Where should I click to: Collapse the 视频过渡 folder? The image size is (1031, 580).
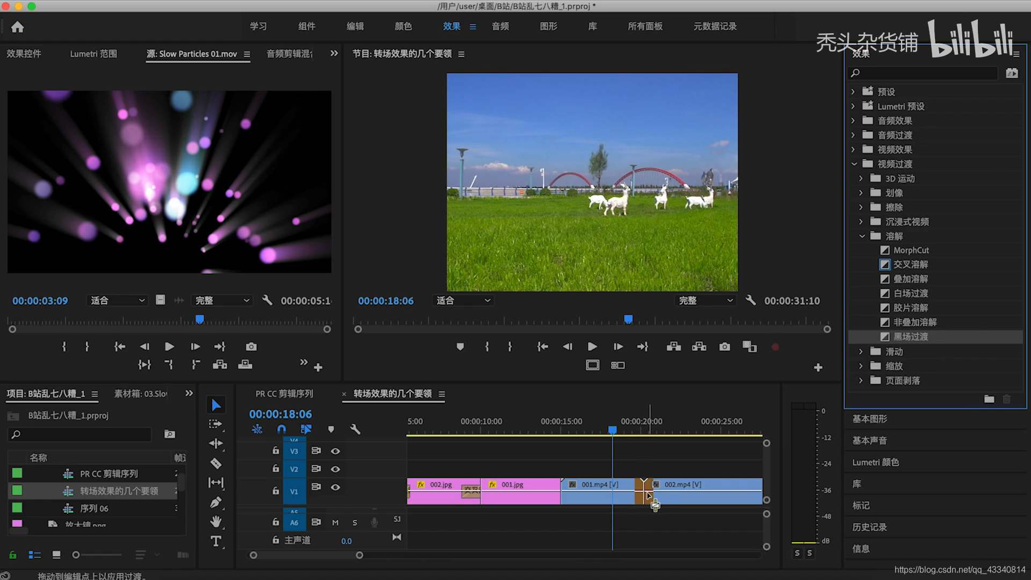(x=854, y=164)
